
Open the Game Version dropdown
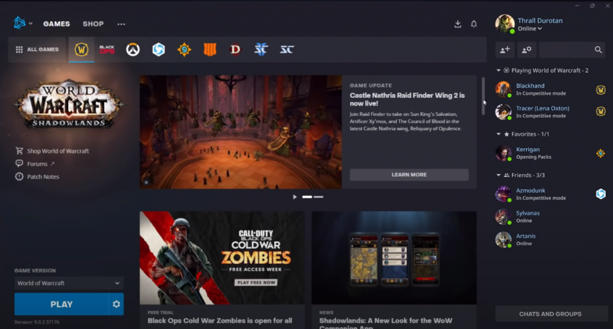pyautogui.click(x=69, y=283)
